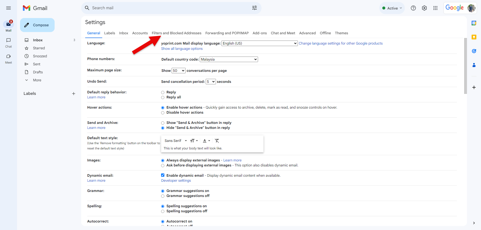Image resolution: width=481 pixels, height=230 pixels.
Task: Click the Compose button
Action: (37, 25)
